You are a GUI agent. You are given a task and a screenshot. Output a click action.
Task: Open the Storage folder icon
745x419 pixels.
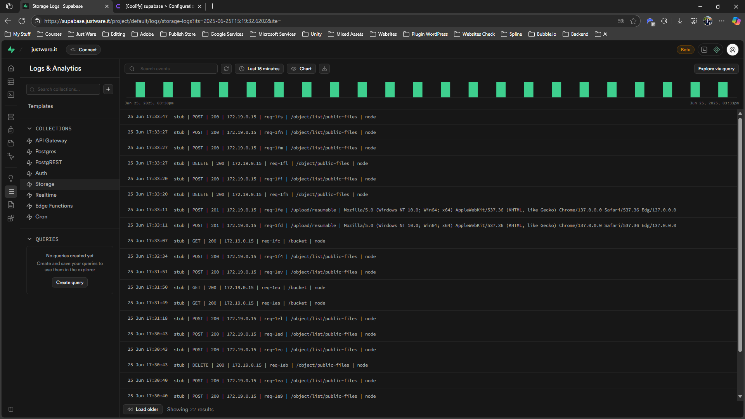[10, 143]
